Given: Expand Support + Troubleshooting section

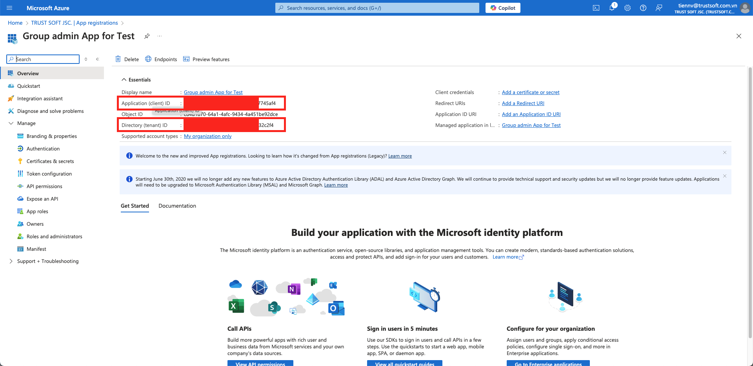Looking at the screenshot, I should pos(11,261).
